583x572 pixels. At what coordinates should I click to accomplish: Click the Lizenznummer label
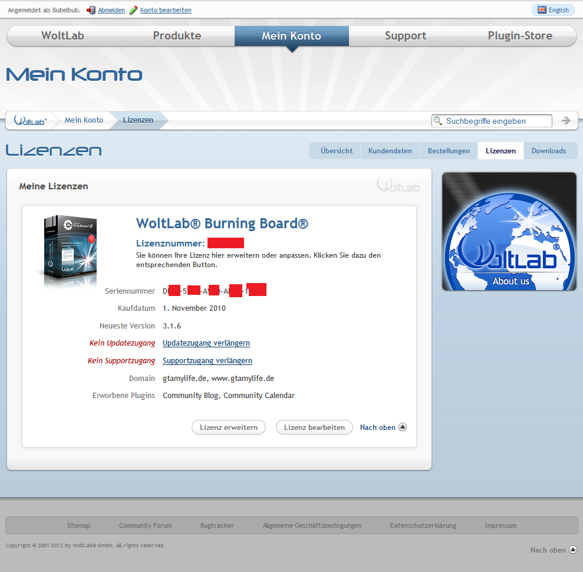(x=170, y=243)
